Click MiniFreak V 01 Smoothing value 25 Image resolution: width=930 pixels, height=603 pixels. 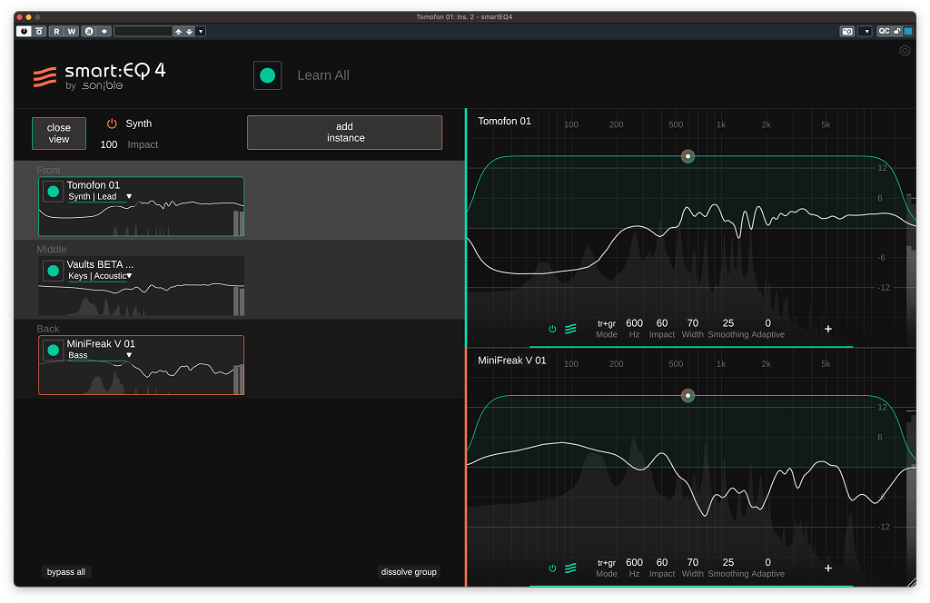[x=728, y=562]
